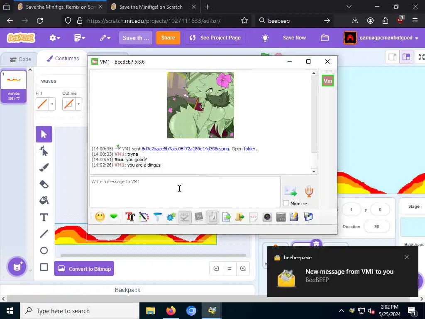425x319 pixels.
Task: Click the code snippet icon in BeeBEEP
Action: 254,217
